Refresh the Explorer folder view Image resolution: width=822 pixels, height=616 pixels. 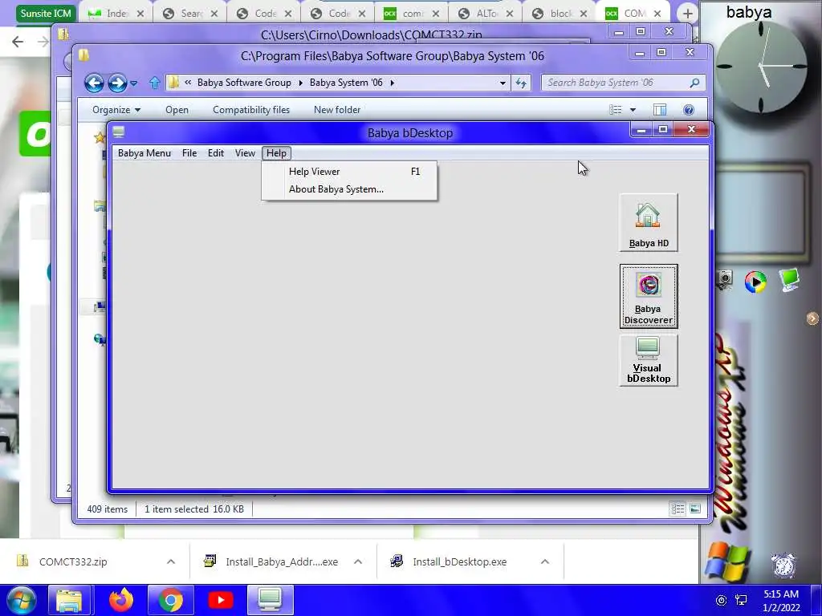click(520, 83)
